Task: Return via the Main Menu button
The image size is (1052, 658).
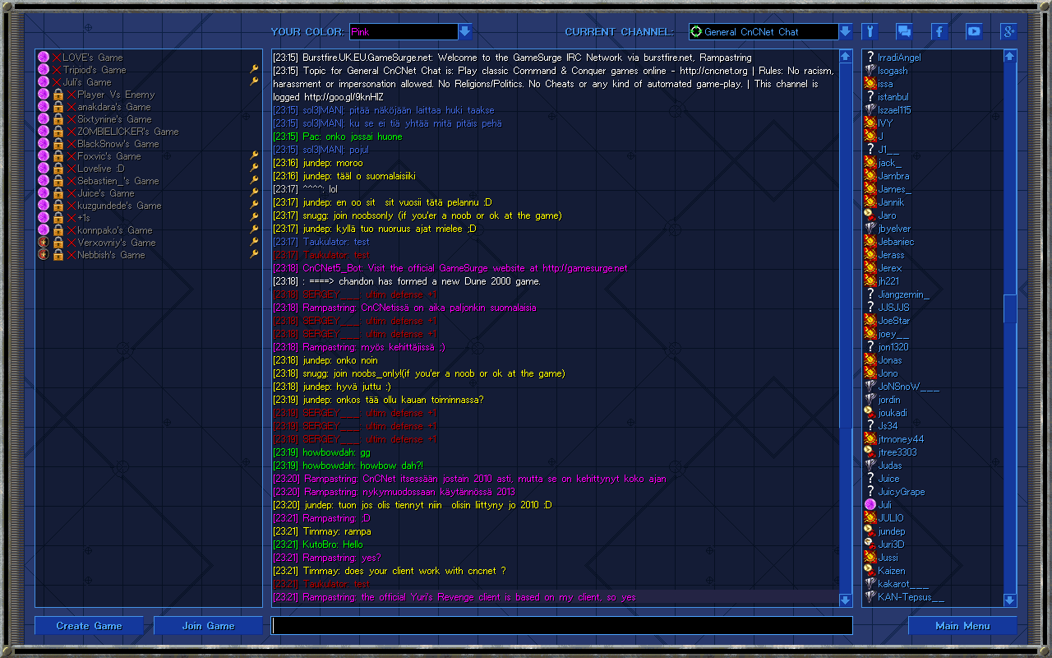Action: tap(962, 626)
